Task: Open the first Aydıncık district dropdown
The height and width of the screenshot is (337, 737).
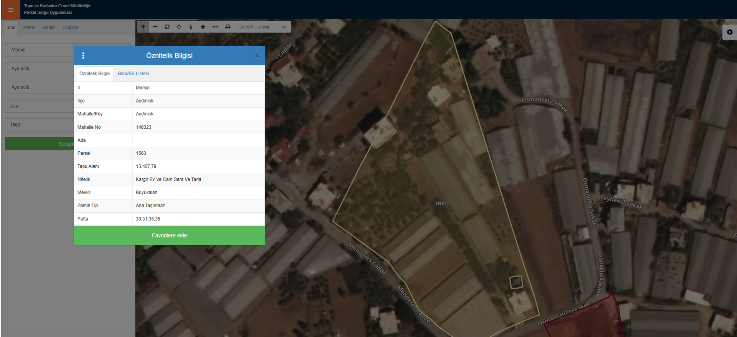Action: [x=39, y=69]
